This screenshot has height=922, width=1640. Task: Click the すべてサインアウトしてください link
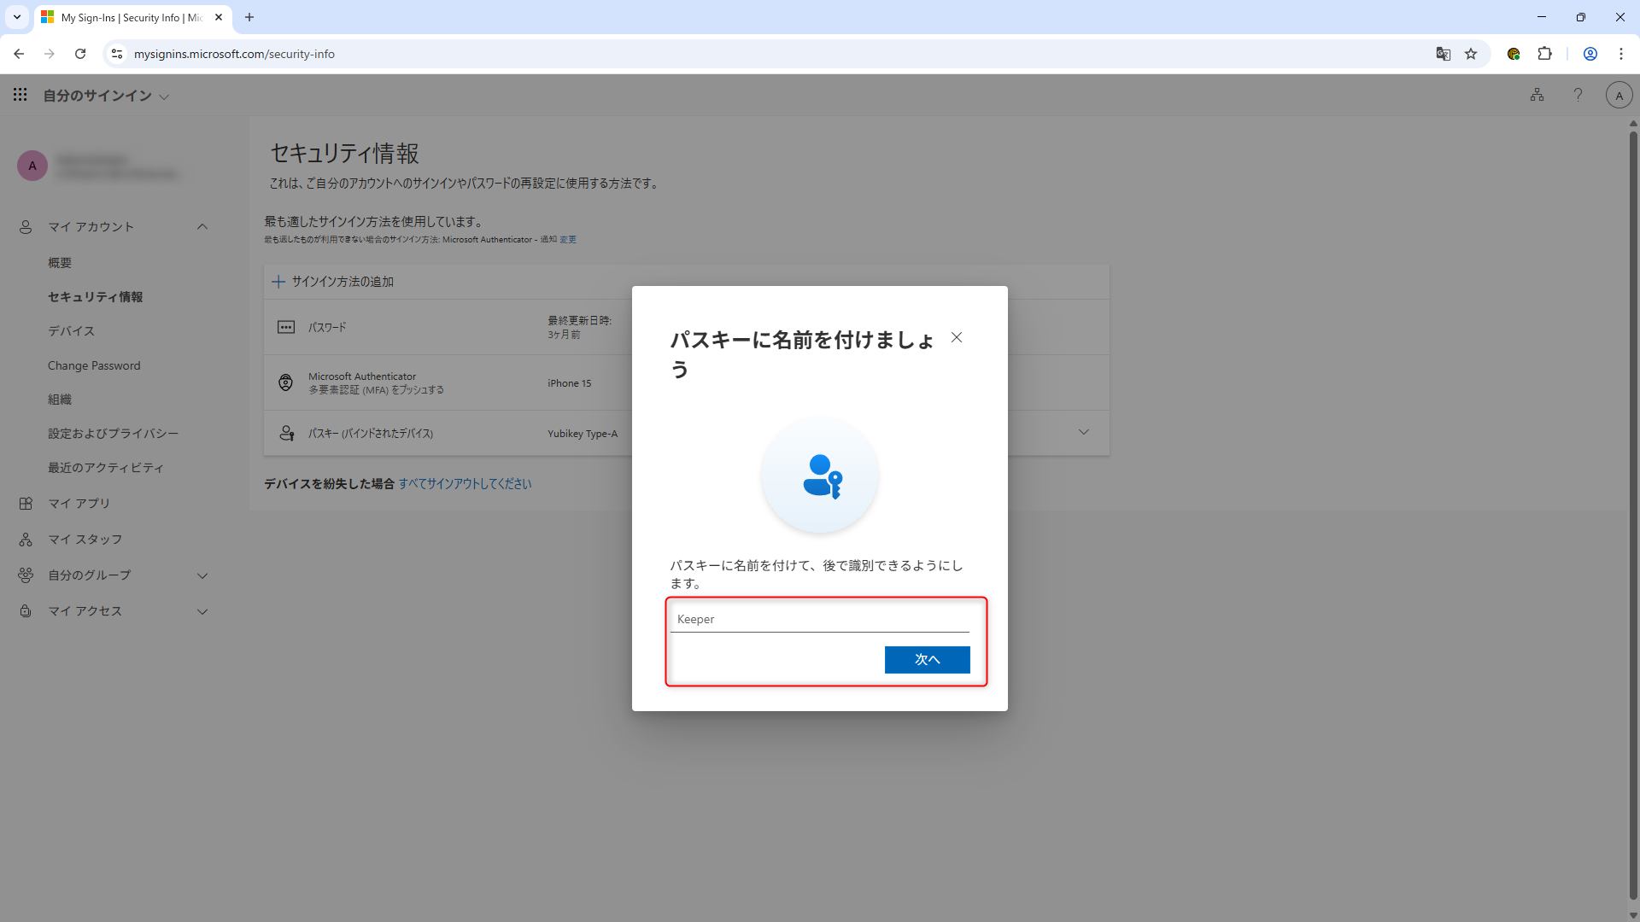(x=465, y=484)
